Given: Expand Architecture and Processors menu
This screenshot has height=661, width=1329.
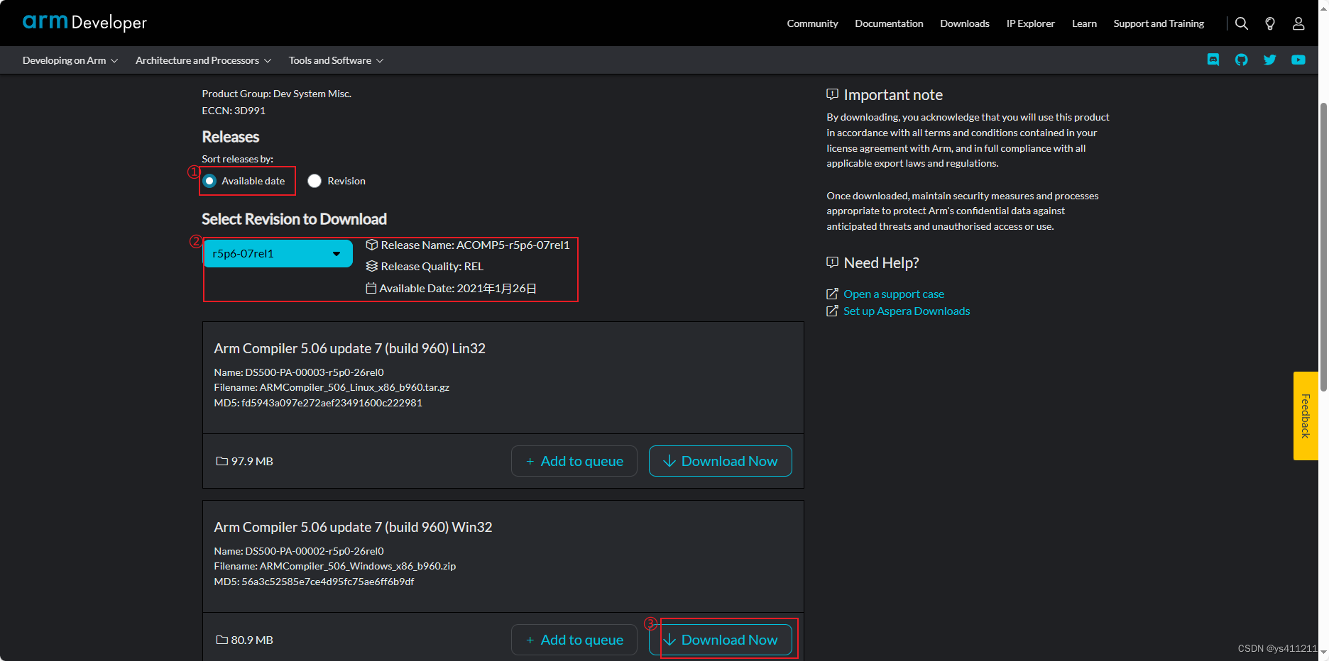Looking at the screenshot, I should (204, 60).
